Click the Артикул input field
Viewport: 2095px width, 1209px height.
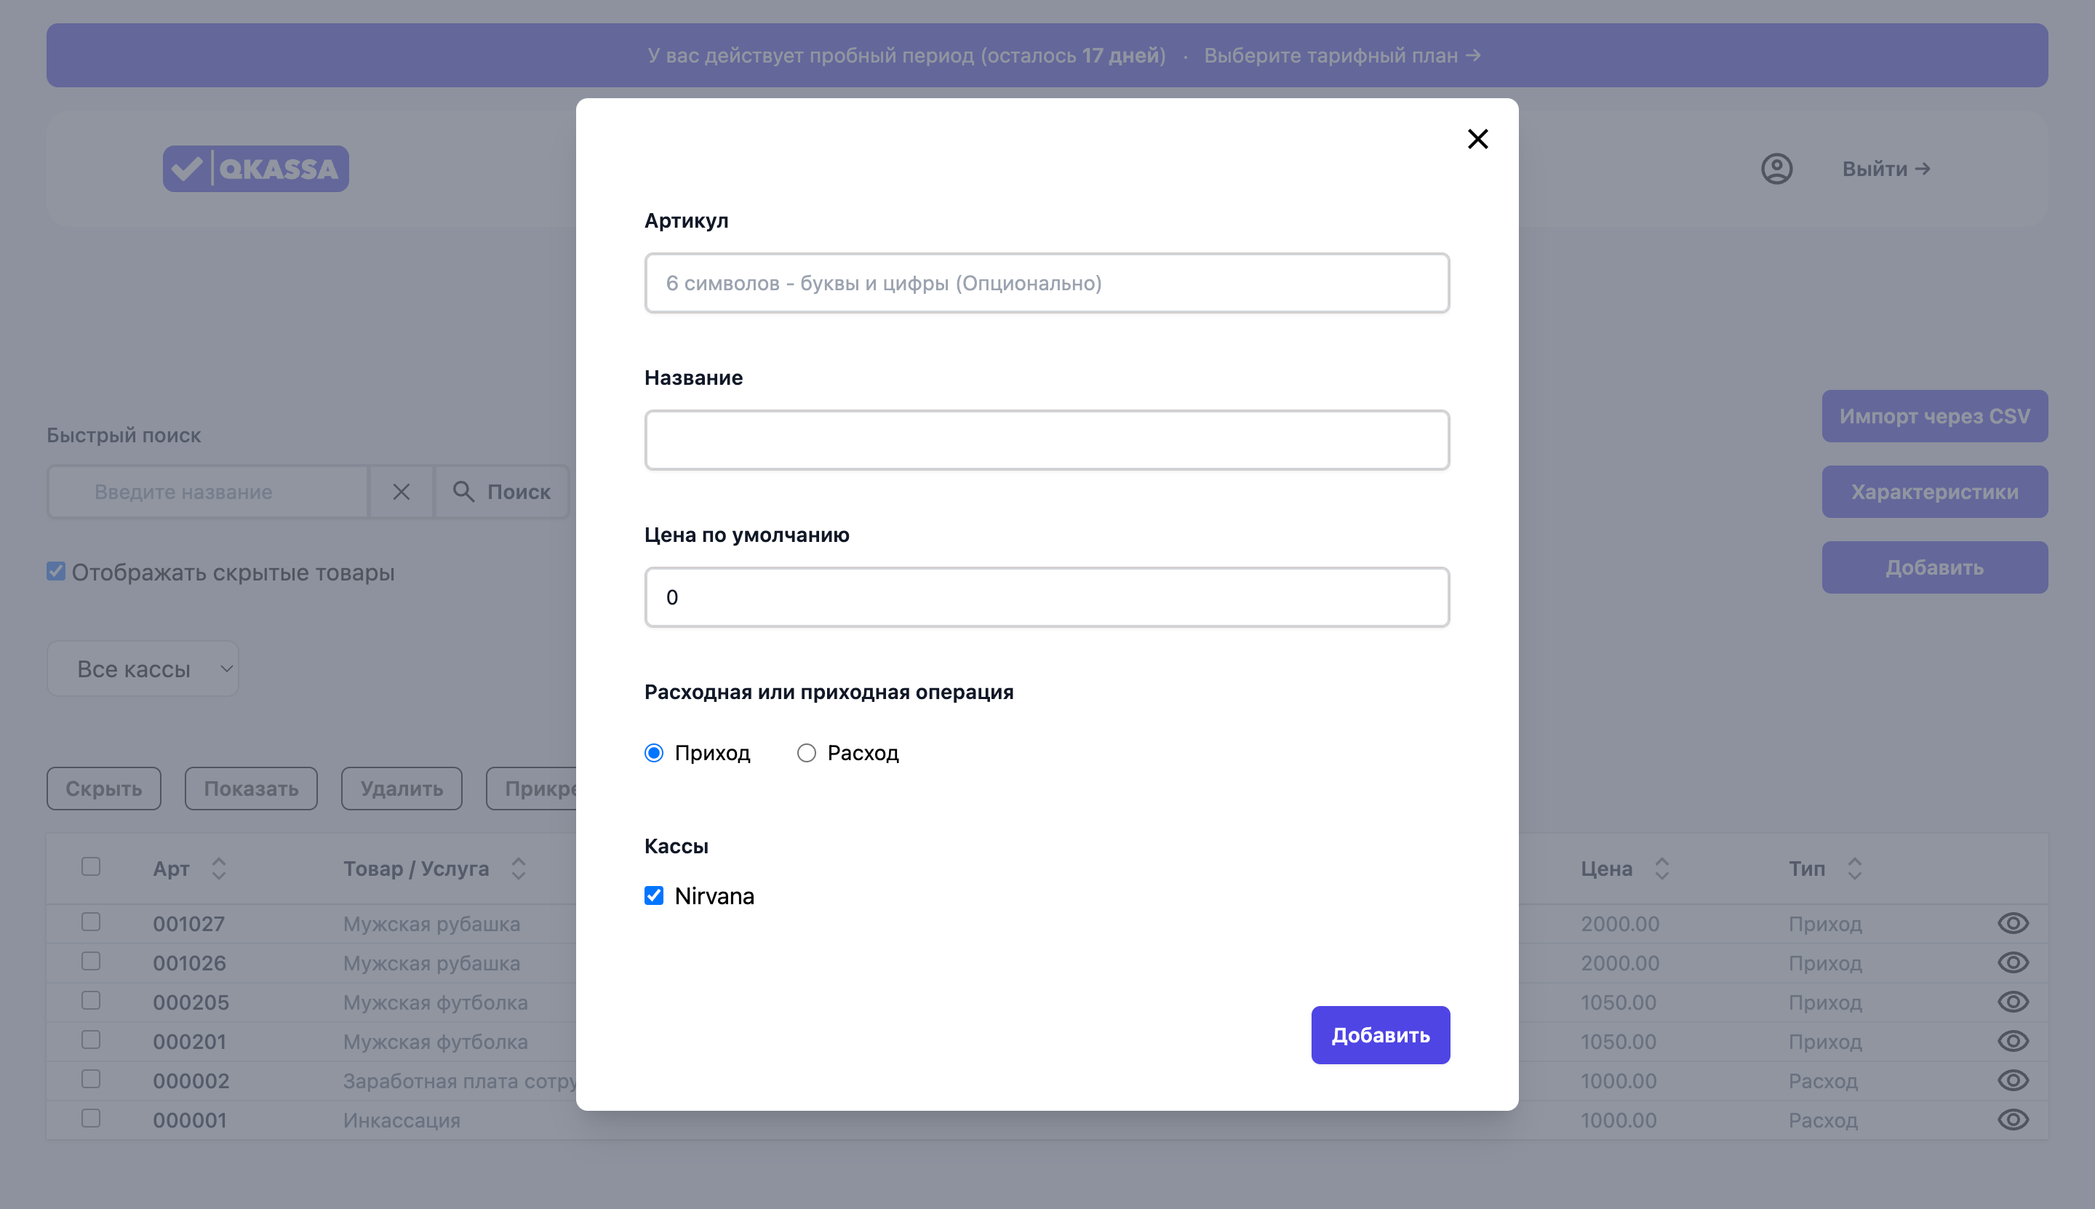point(1046,283)
